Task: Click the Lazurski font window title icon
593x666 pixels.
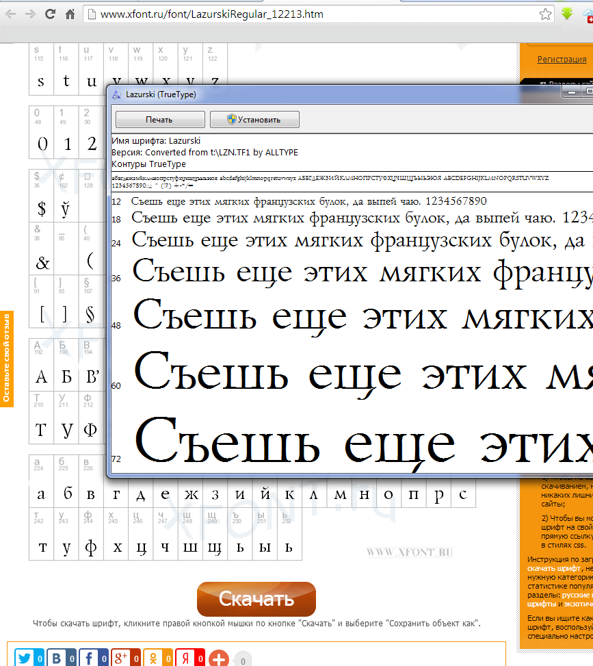Action: click(x=116, y=94)
